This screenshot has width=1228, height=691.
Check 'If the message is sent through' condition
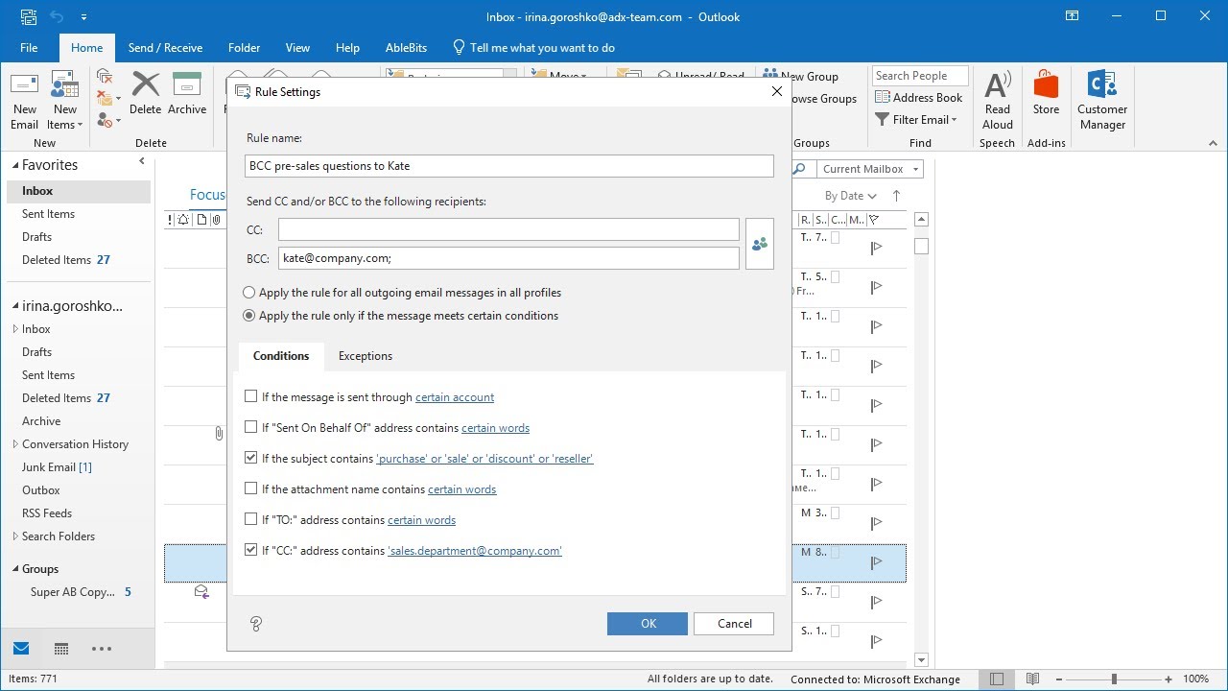tap(251, 396)
